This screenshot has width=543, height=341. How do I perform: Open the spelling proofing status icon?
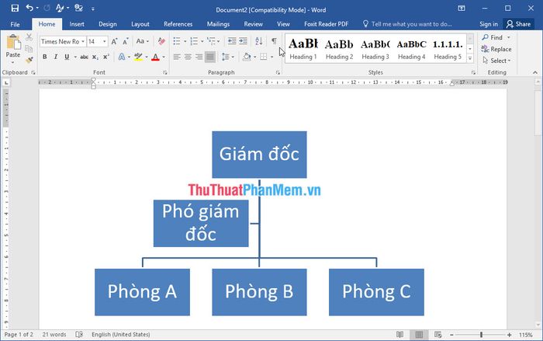pos(79,335)
